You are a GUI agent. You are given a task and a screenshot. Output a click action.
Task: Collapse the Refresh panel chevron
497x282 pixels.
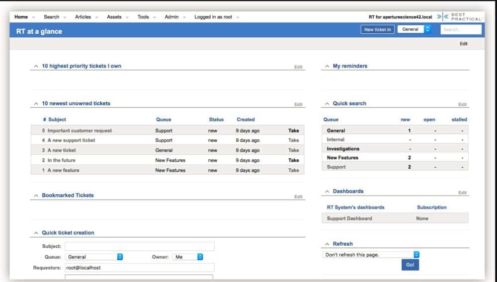pos(327,244)
